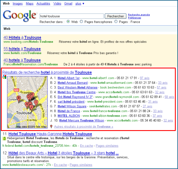Click the green house icon under result 11
The image size is (178, 169).
[4, 139]
